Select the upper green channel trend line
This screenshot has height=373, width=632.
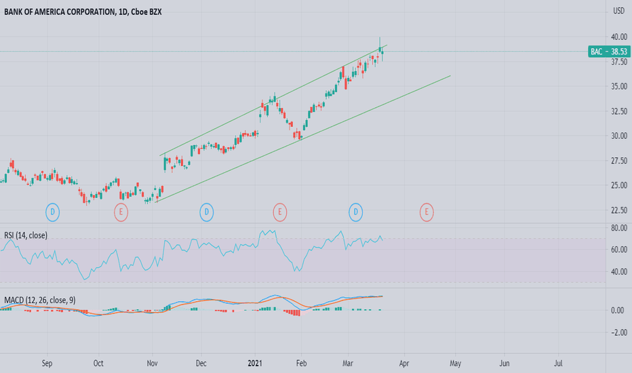point(273,100)
